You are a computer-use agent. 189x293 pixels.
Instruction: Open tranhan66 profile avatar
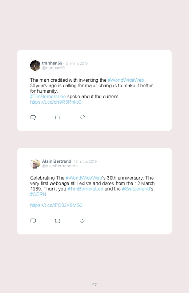(x=35, y=65)
